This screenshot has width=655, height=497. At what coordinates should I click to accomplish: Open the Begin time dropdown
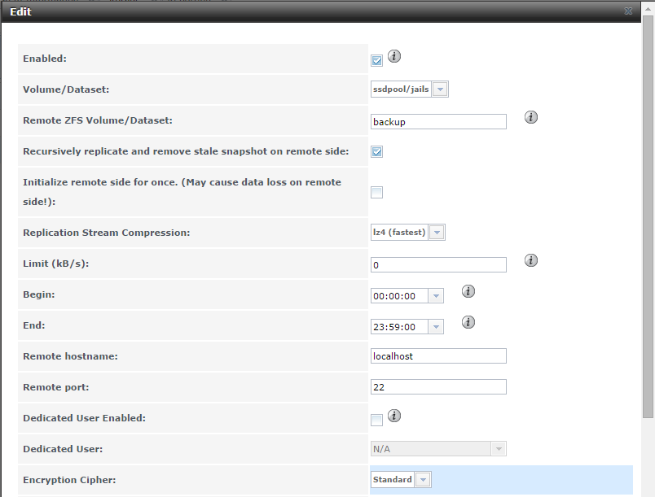(436, 297)
